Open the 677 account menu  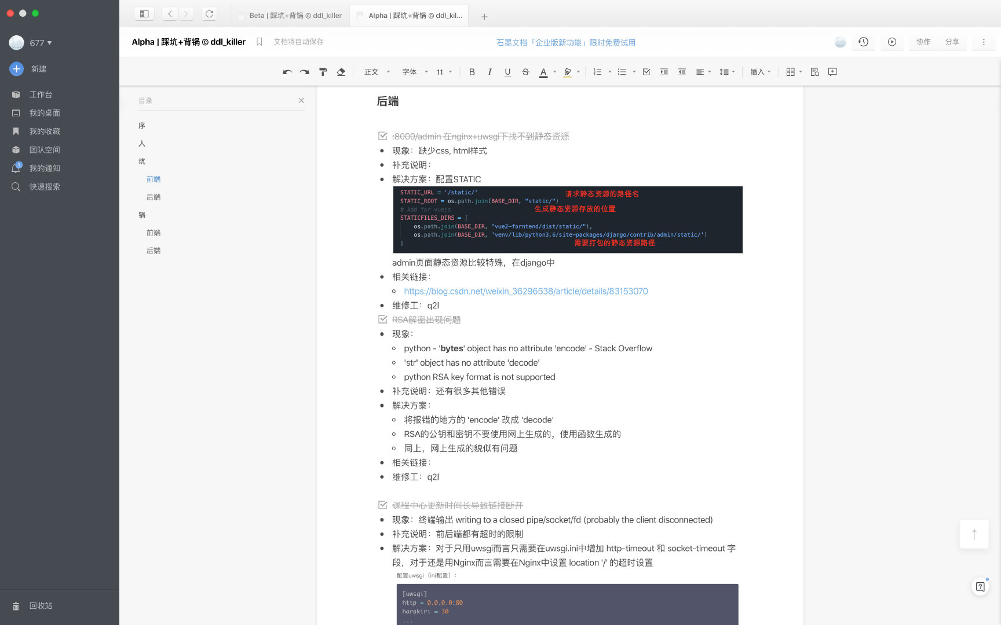[31, 43]
